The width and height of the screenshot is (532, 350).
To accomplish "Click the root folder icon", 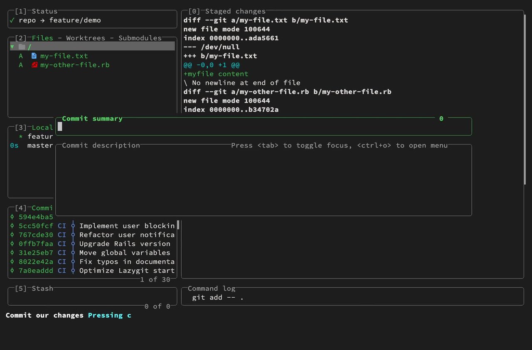I will click(x=22, y=47).
